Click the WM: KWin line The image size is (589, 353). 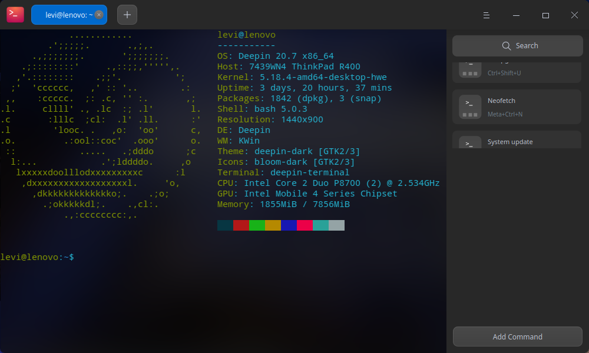point(238,141)
